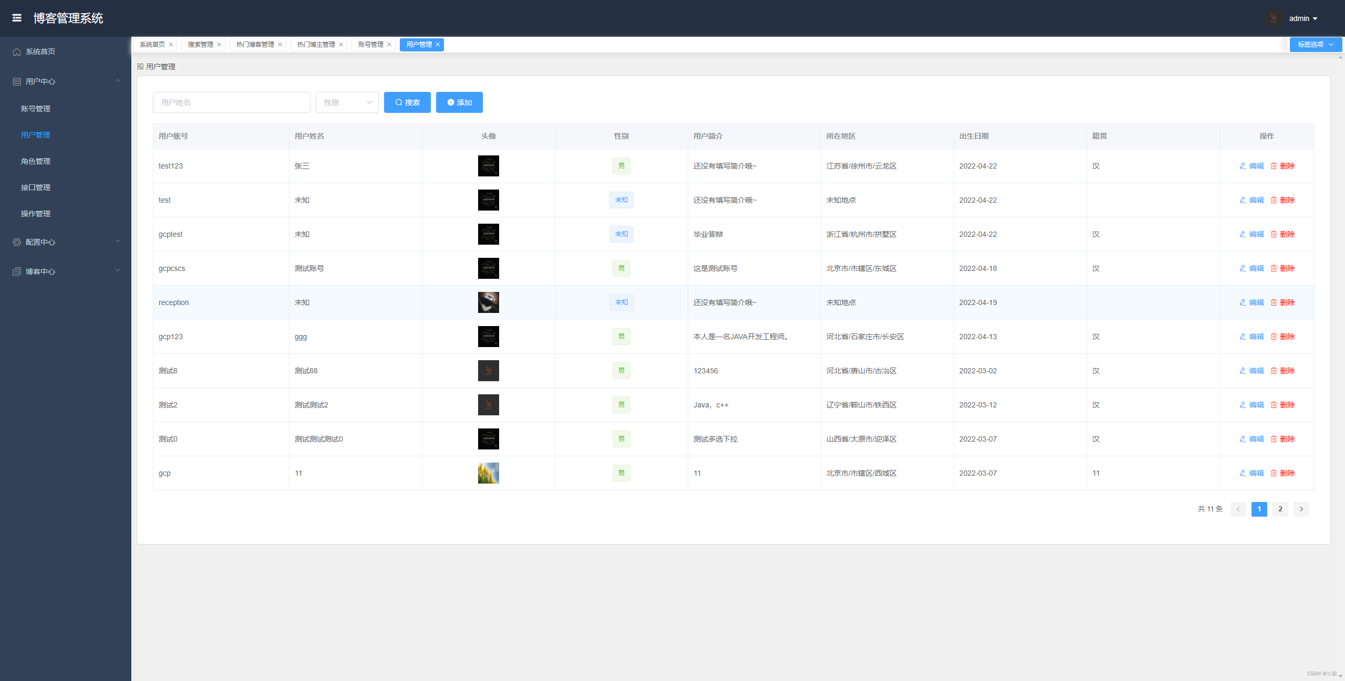Switch to the 账号管理 tab
Viewport: 1345px width, 681px height.
point(370,45)
